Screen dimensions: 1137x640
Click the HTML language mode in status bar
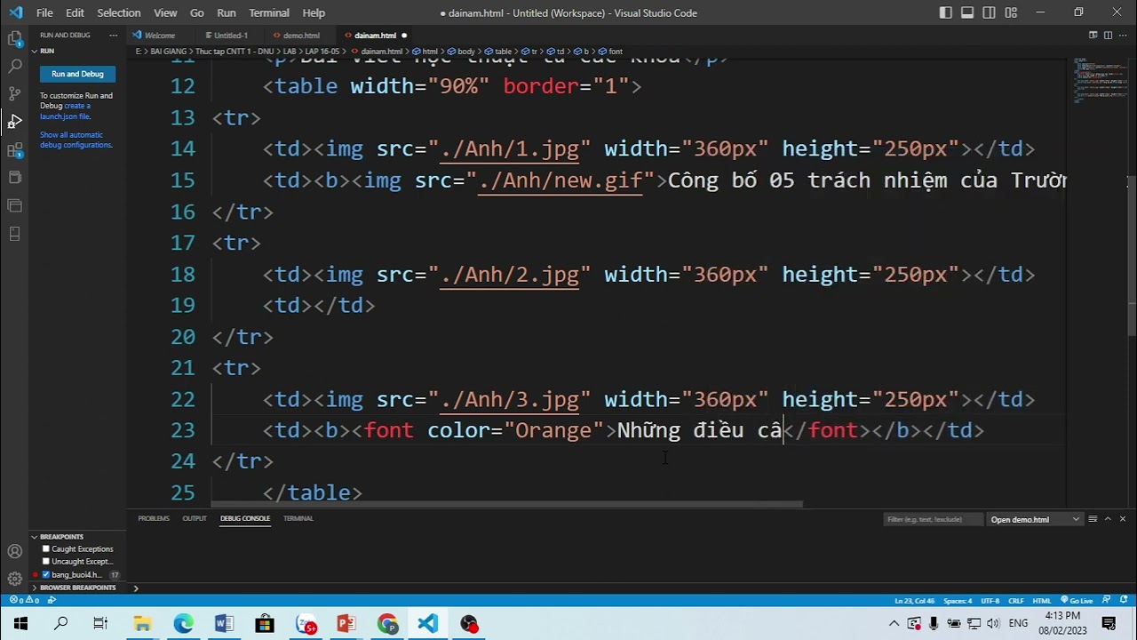click(x=1042, y=601)
